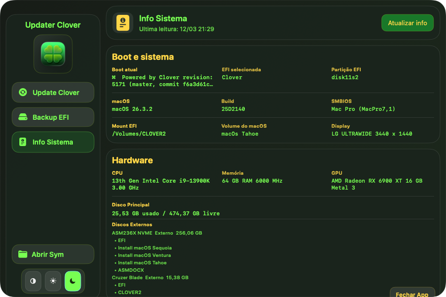Click the Abrir Sym button
The image size is (446, 297).
tap(53, 254)
